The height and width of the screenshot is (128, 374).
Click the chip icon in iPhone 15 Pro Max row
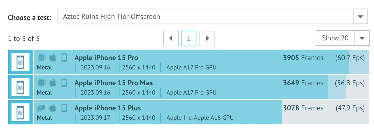click(41, 83)
